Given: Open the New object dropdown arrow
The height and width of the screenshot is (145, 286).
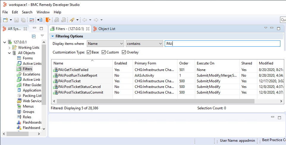Looking at the screenshot, I should 11,20.
